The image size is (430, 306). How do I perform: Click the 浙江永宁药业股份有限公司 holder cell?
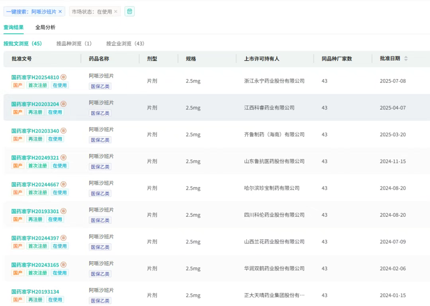click(x=274, y=81)
